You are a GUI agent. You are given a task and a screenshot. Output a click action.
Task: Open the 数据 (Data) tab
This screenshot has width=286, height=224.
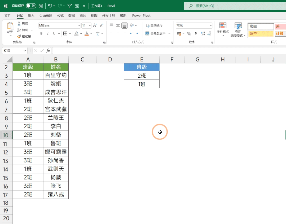(72, 16)
